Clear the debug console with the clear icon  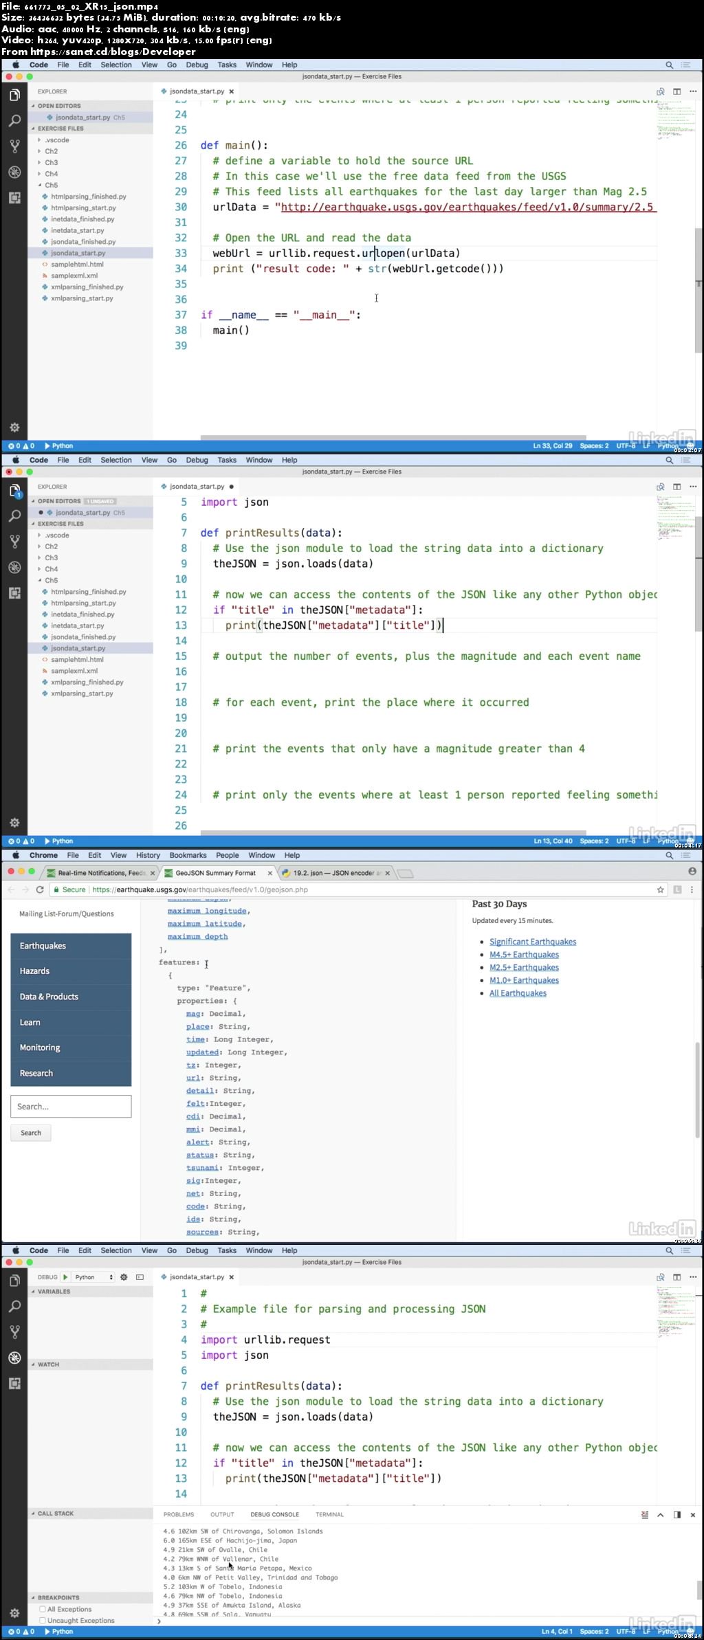coord(645,1515)
